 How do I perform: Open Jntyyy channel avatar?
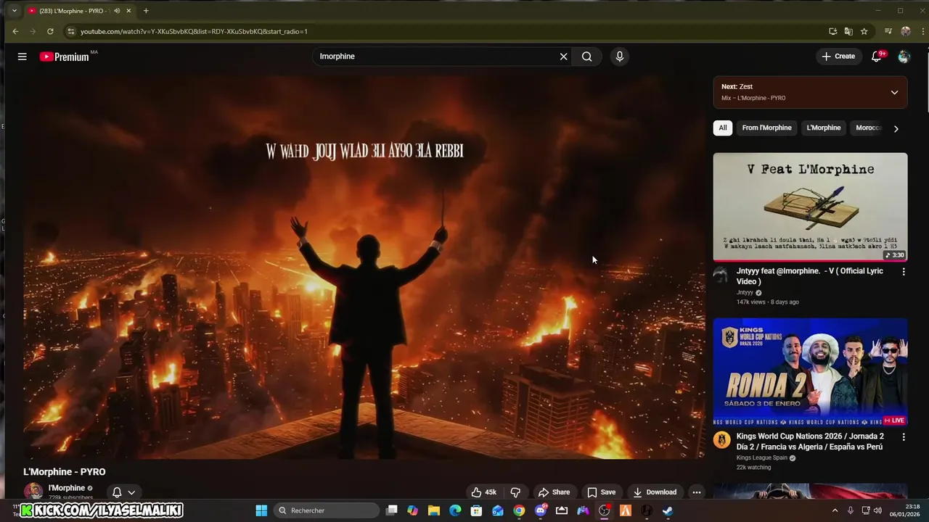[x=721, y=275]
